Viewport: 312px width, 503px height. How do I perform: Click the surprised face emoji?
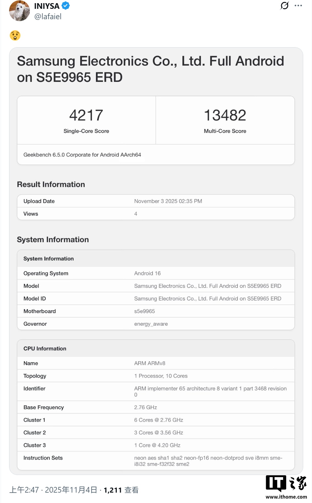tap(15, 36)
